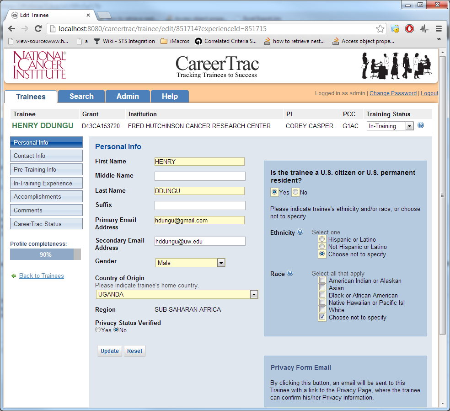Open the Wiki - STS Integration bookmark

pos(124,41)
